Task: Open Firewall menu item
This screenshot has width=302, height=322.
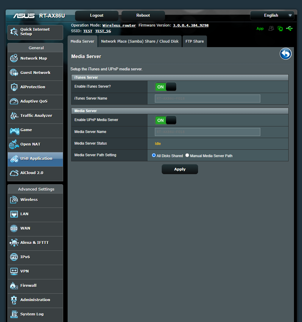Action: (x=35, y=286)
